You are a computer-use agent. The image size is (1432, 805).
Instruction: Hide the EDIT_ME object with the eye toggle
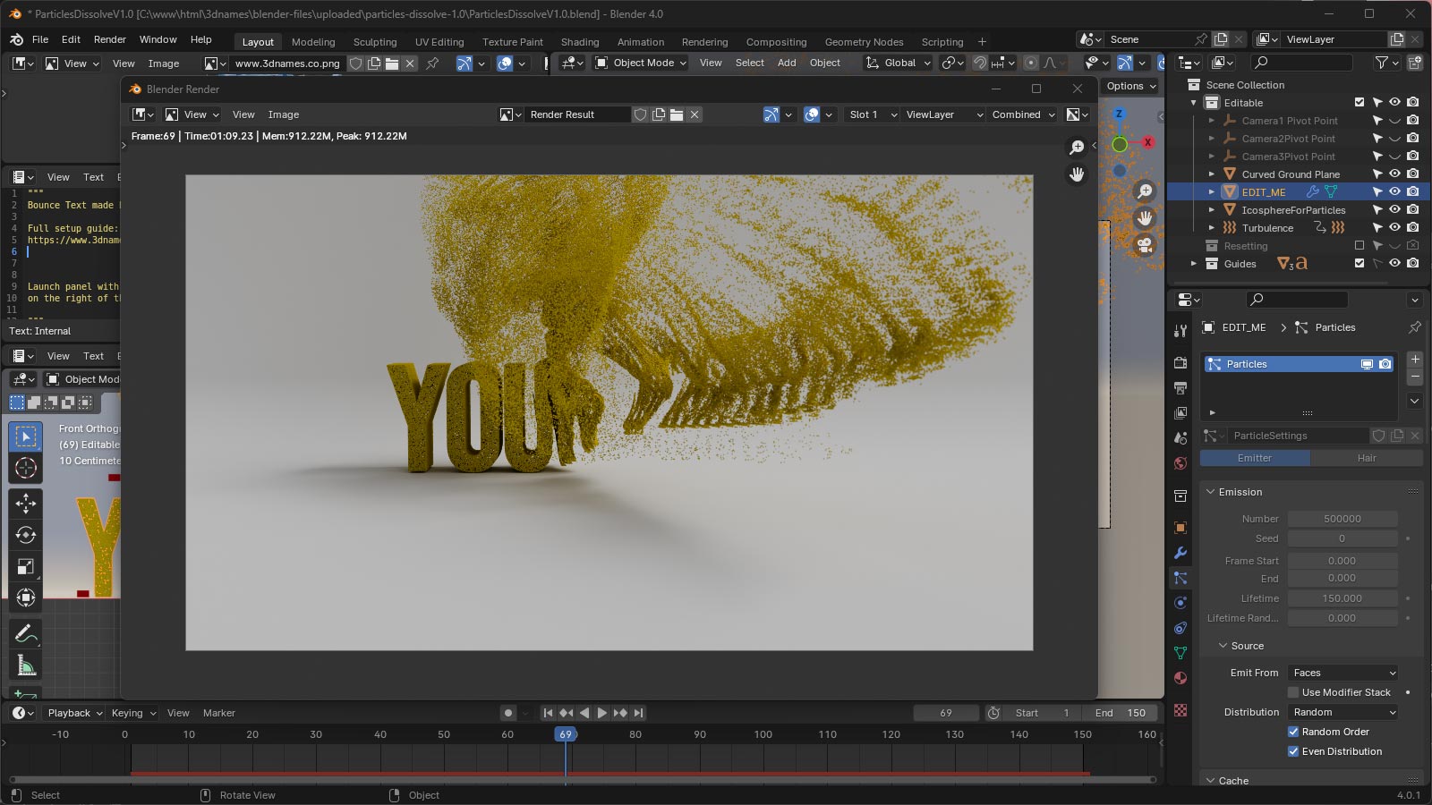tap(1394, 191)
